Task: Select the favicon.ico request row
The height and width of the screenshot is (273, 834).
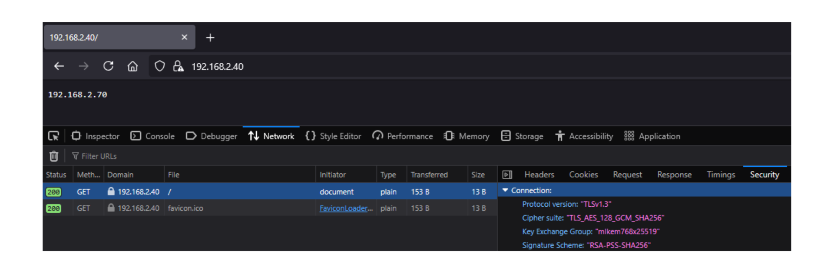Action: [239, 208]
